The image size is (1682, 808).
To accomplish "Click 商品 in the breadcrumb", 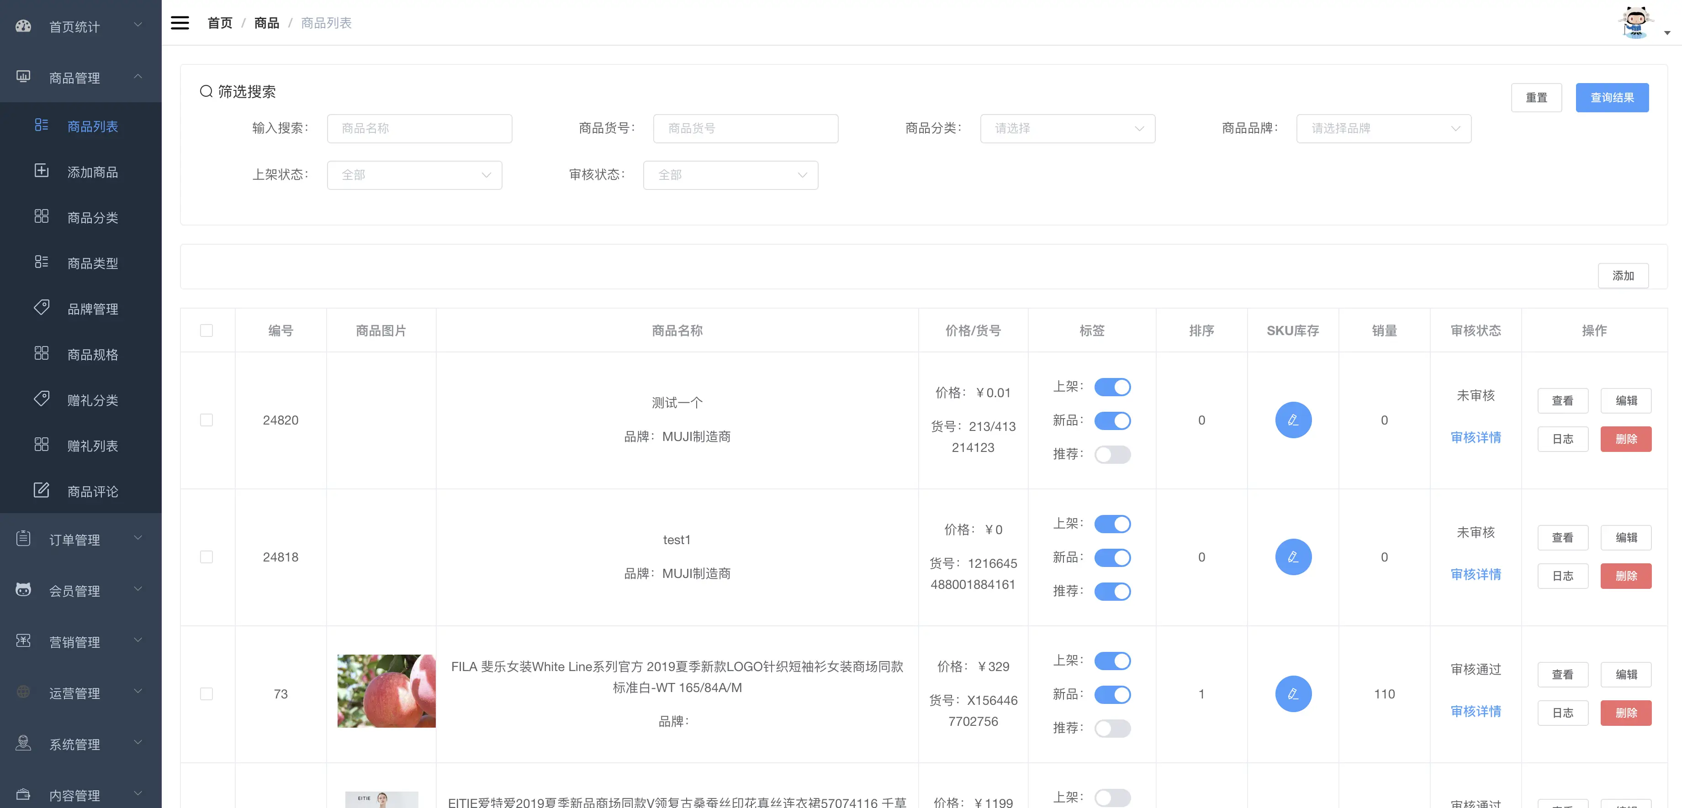I will pos(266,23).
